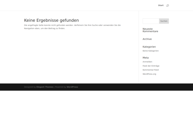Viewport: 193px width, 120px height.
Task: Click the Designed by footer text
Action: coord(30,87)
